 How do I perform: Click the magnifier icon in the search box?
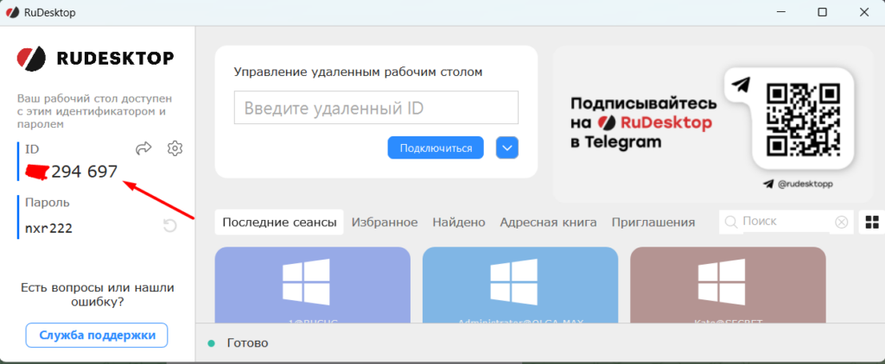tap(731, 223)
